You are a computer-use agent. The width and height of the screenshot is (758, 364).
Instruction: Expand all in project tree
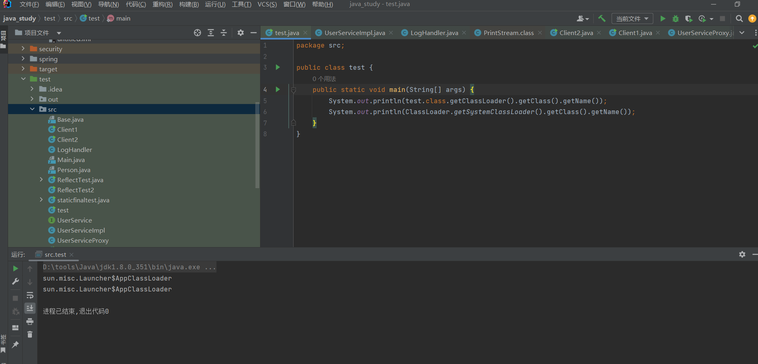[x=211, y=33]
